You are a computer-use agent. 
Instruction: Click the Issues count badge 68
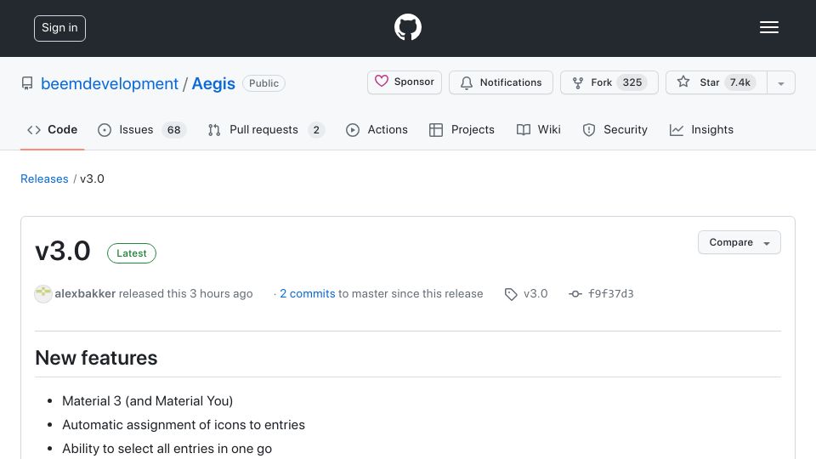coord(173,130)
